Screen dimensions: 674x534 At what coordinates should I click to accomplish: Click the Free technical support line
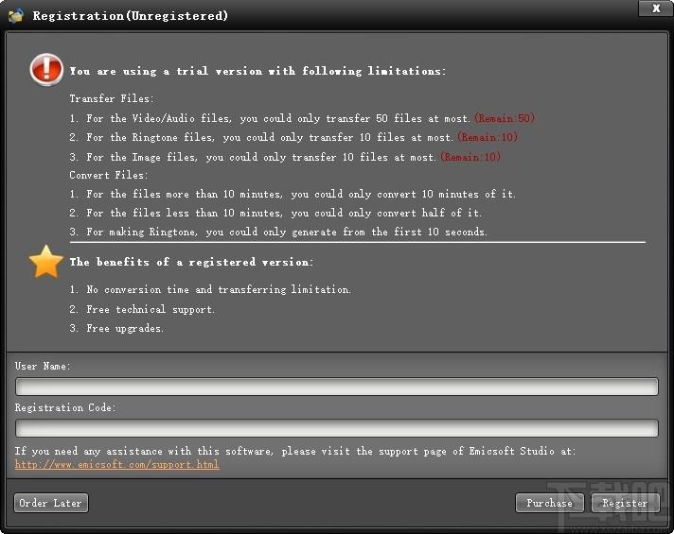[142, 309]
